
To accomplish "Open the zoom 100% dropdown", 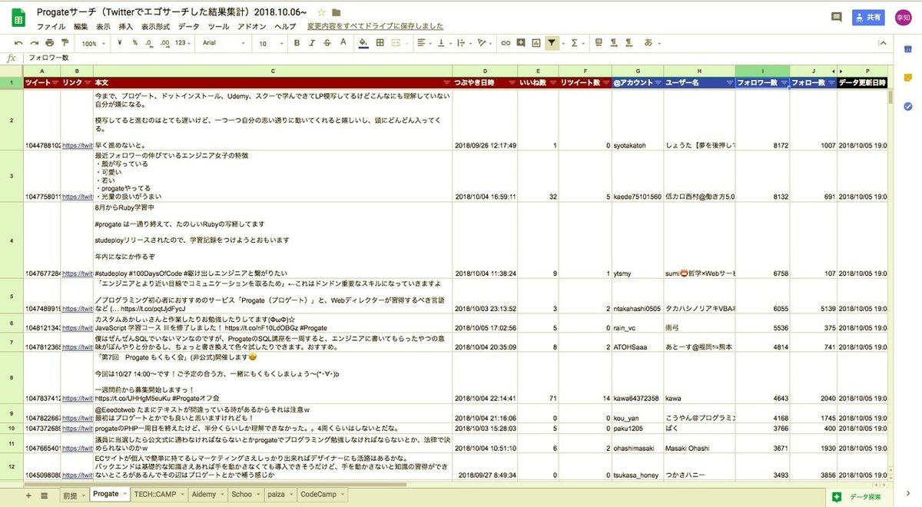I will [95, 44].
